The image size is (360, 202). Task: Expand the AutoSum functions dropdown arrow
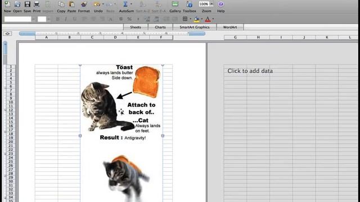[131, 4]
